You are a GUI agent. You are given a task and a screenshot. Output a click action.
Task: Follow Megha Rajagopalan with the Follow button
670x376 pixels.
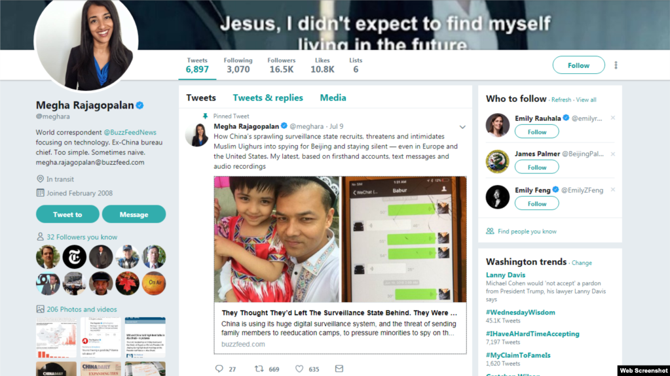click(x=578, y=65)
